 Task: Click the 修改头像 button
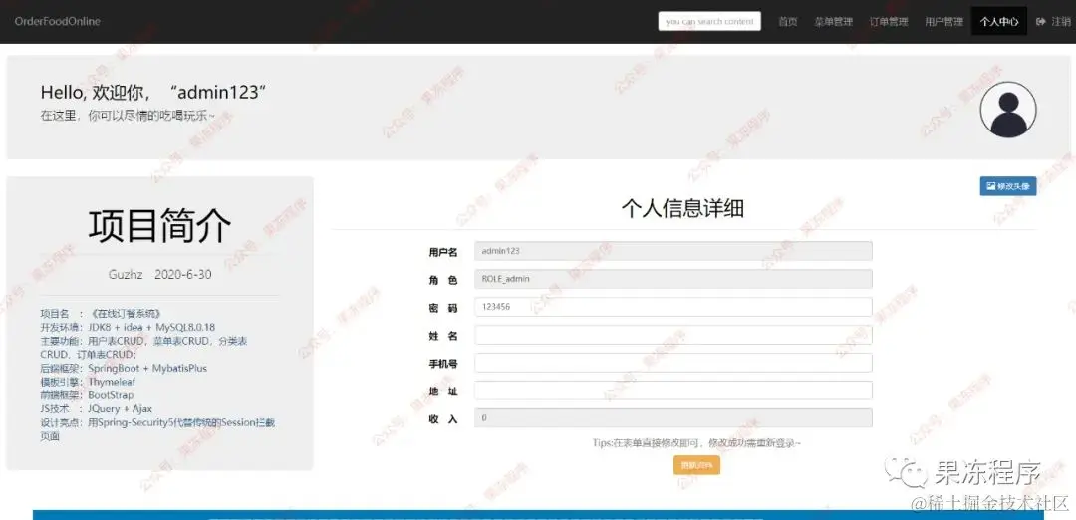(x=1008, y=186)
